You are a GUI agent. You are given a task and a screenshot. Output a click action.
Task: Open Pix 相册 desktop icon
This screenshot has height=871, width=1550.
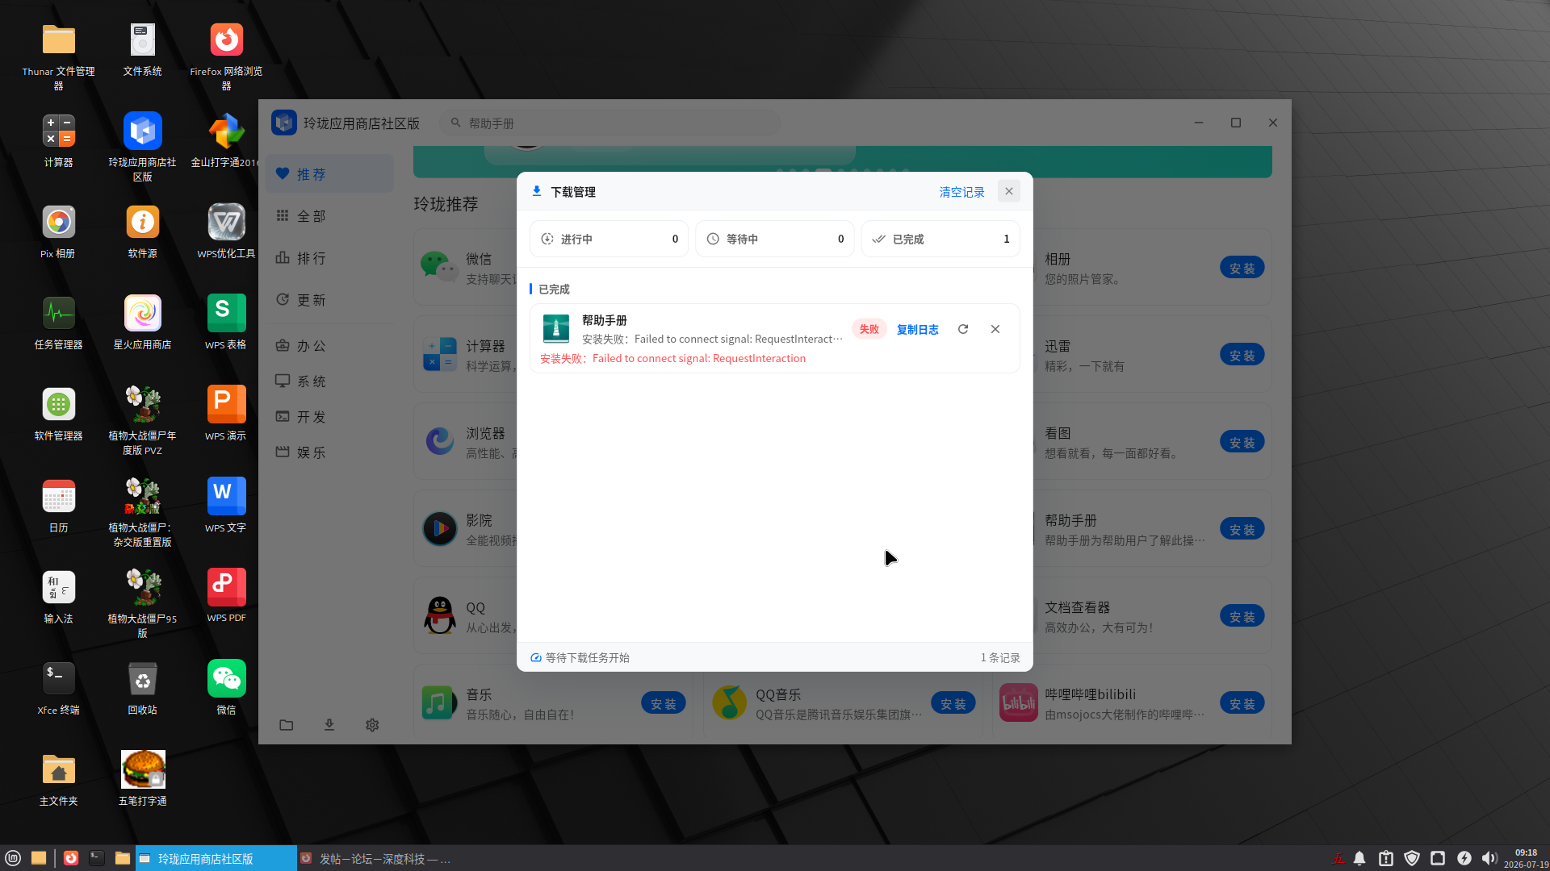tap(58, 231)
